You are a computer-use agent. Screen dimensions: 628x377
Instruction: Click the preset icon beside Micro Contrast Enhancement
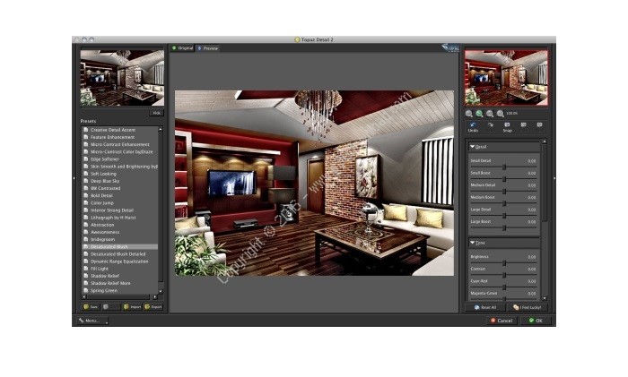pyautogui.click(x=86, y=144)
